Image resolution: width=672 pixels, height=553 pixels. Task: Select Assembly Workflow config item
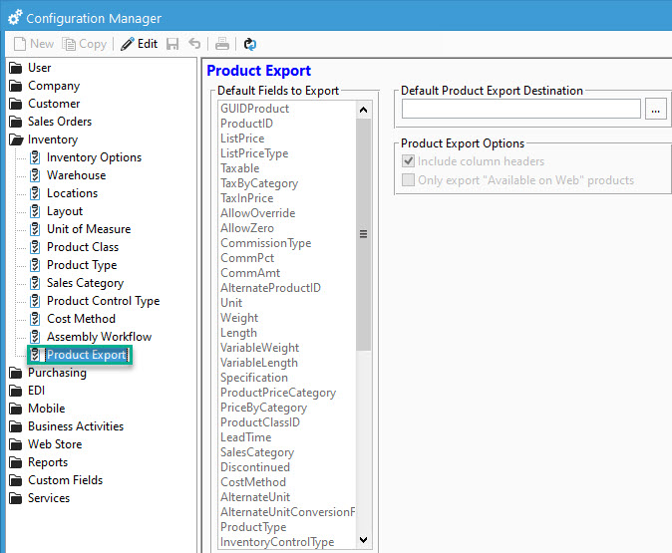click(x=99, y=337)
